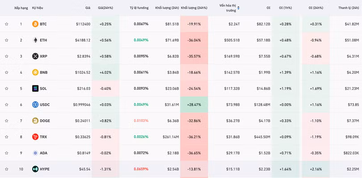Click the BNB coin logo
Image resolution: width=362 pixels, height=178 pixels.
[35, 72]
